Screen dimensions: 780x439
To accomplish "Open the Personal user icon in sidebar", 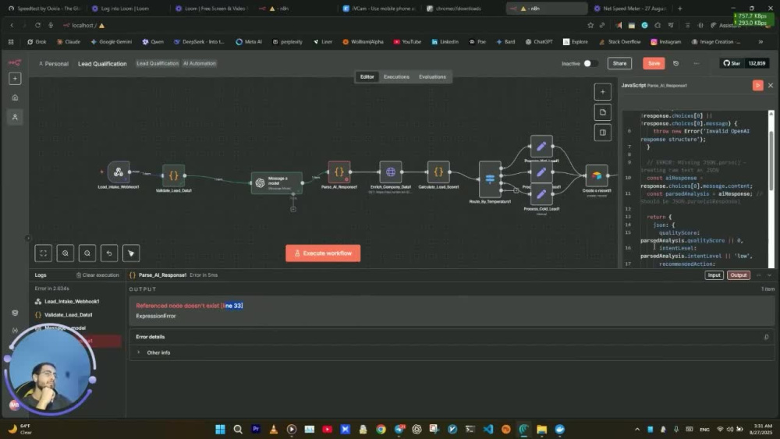I will coord(15,117).
